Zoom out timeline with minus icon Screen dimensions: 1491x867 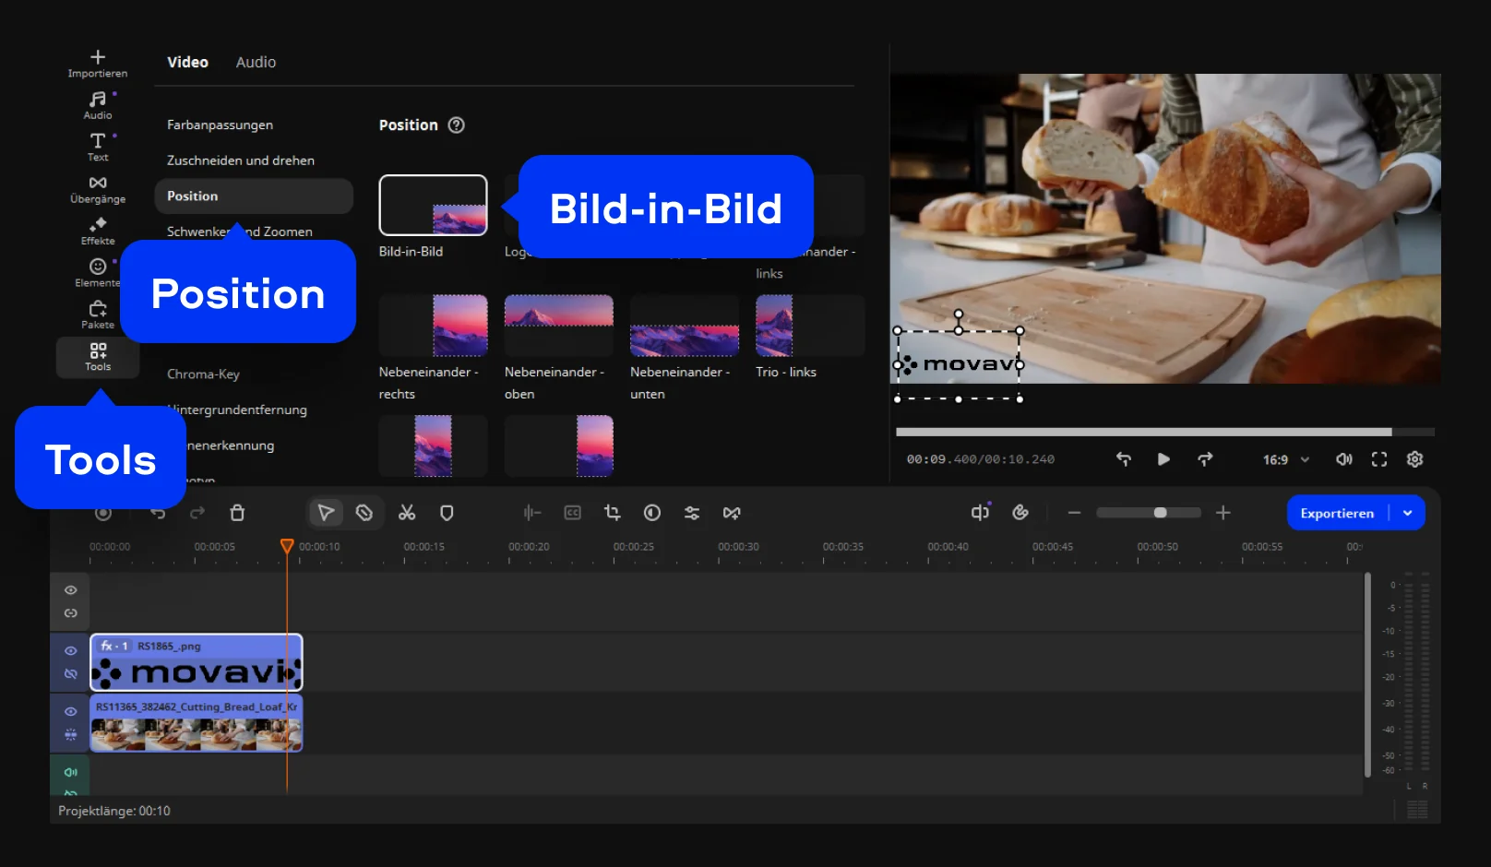click(x=1074, y=513)
